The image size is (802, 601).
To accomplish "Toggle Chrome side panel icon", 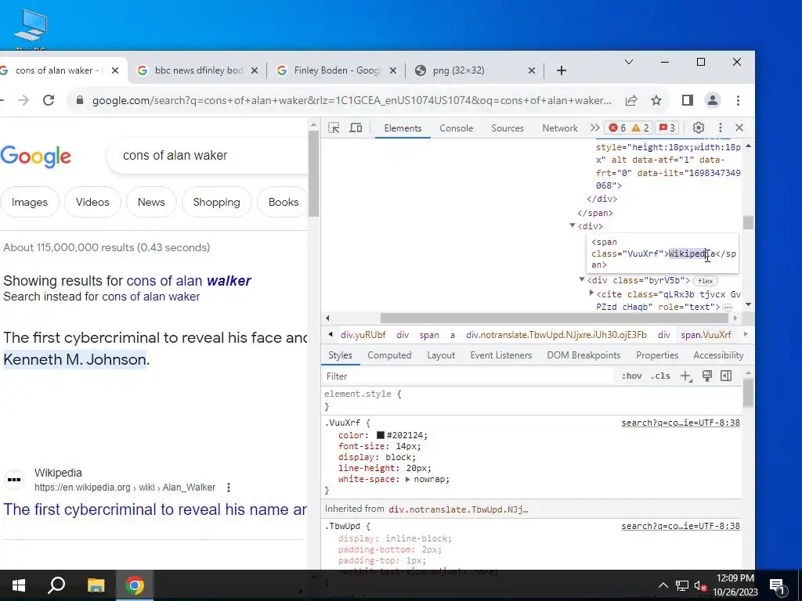I will (x=688, y=100).
